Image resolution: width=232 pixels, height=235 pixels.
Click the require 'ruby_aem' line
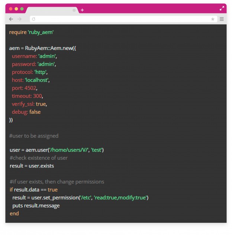pos(32,32)
